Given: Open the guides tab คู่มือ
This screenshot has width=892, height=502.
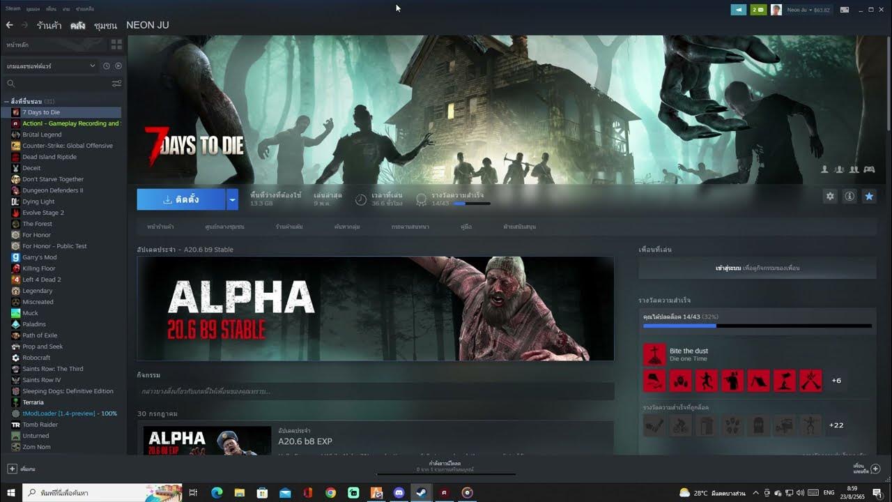Looking at the screenshot, I should click(466, 227).
